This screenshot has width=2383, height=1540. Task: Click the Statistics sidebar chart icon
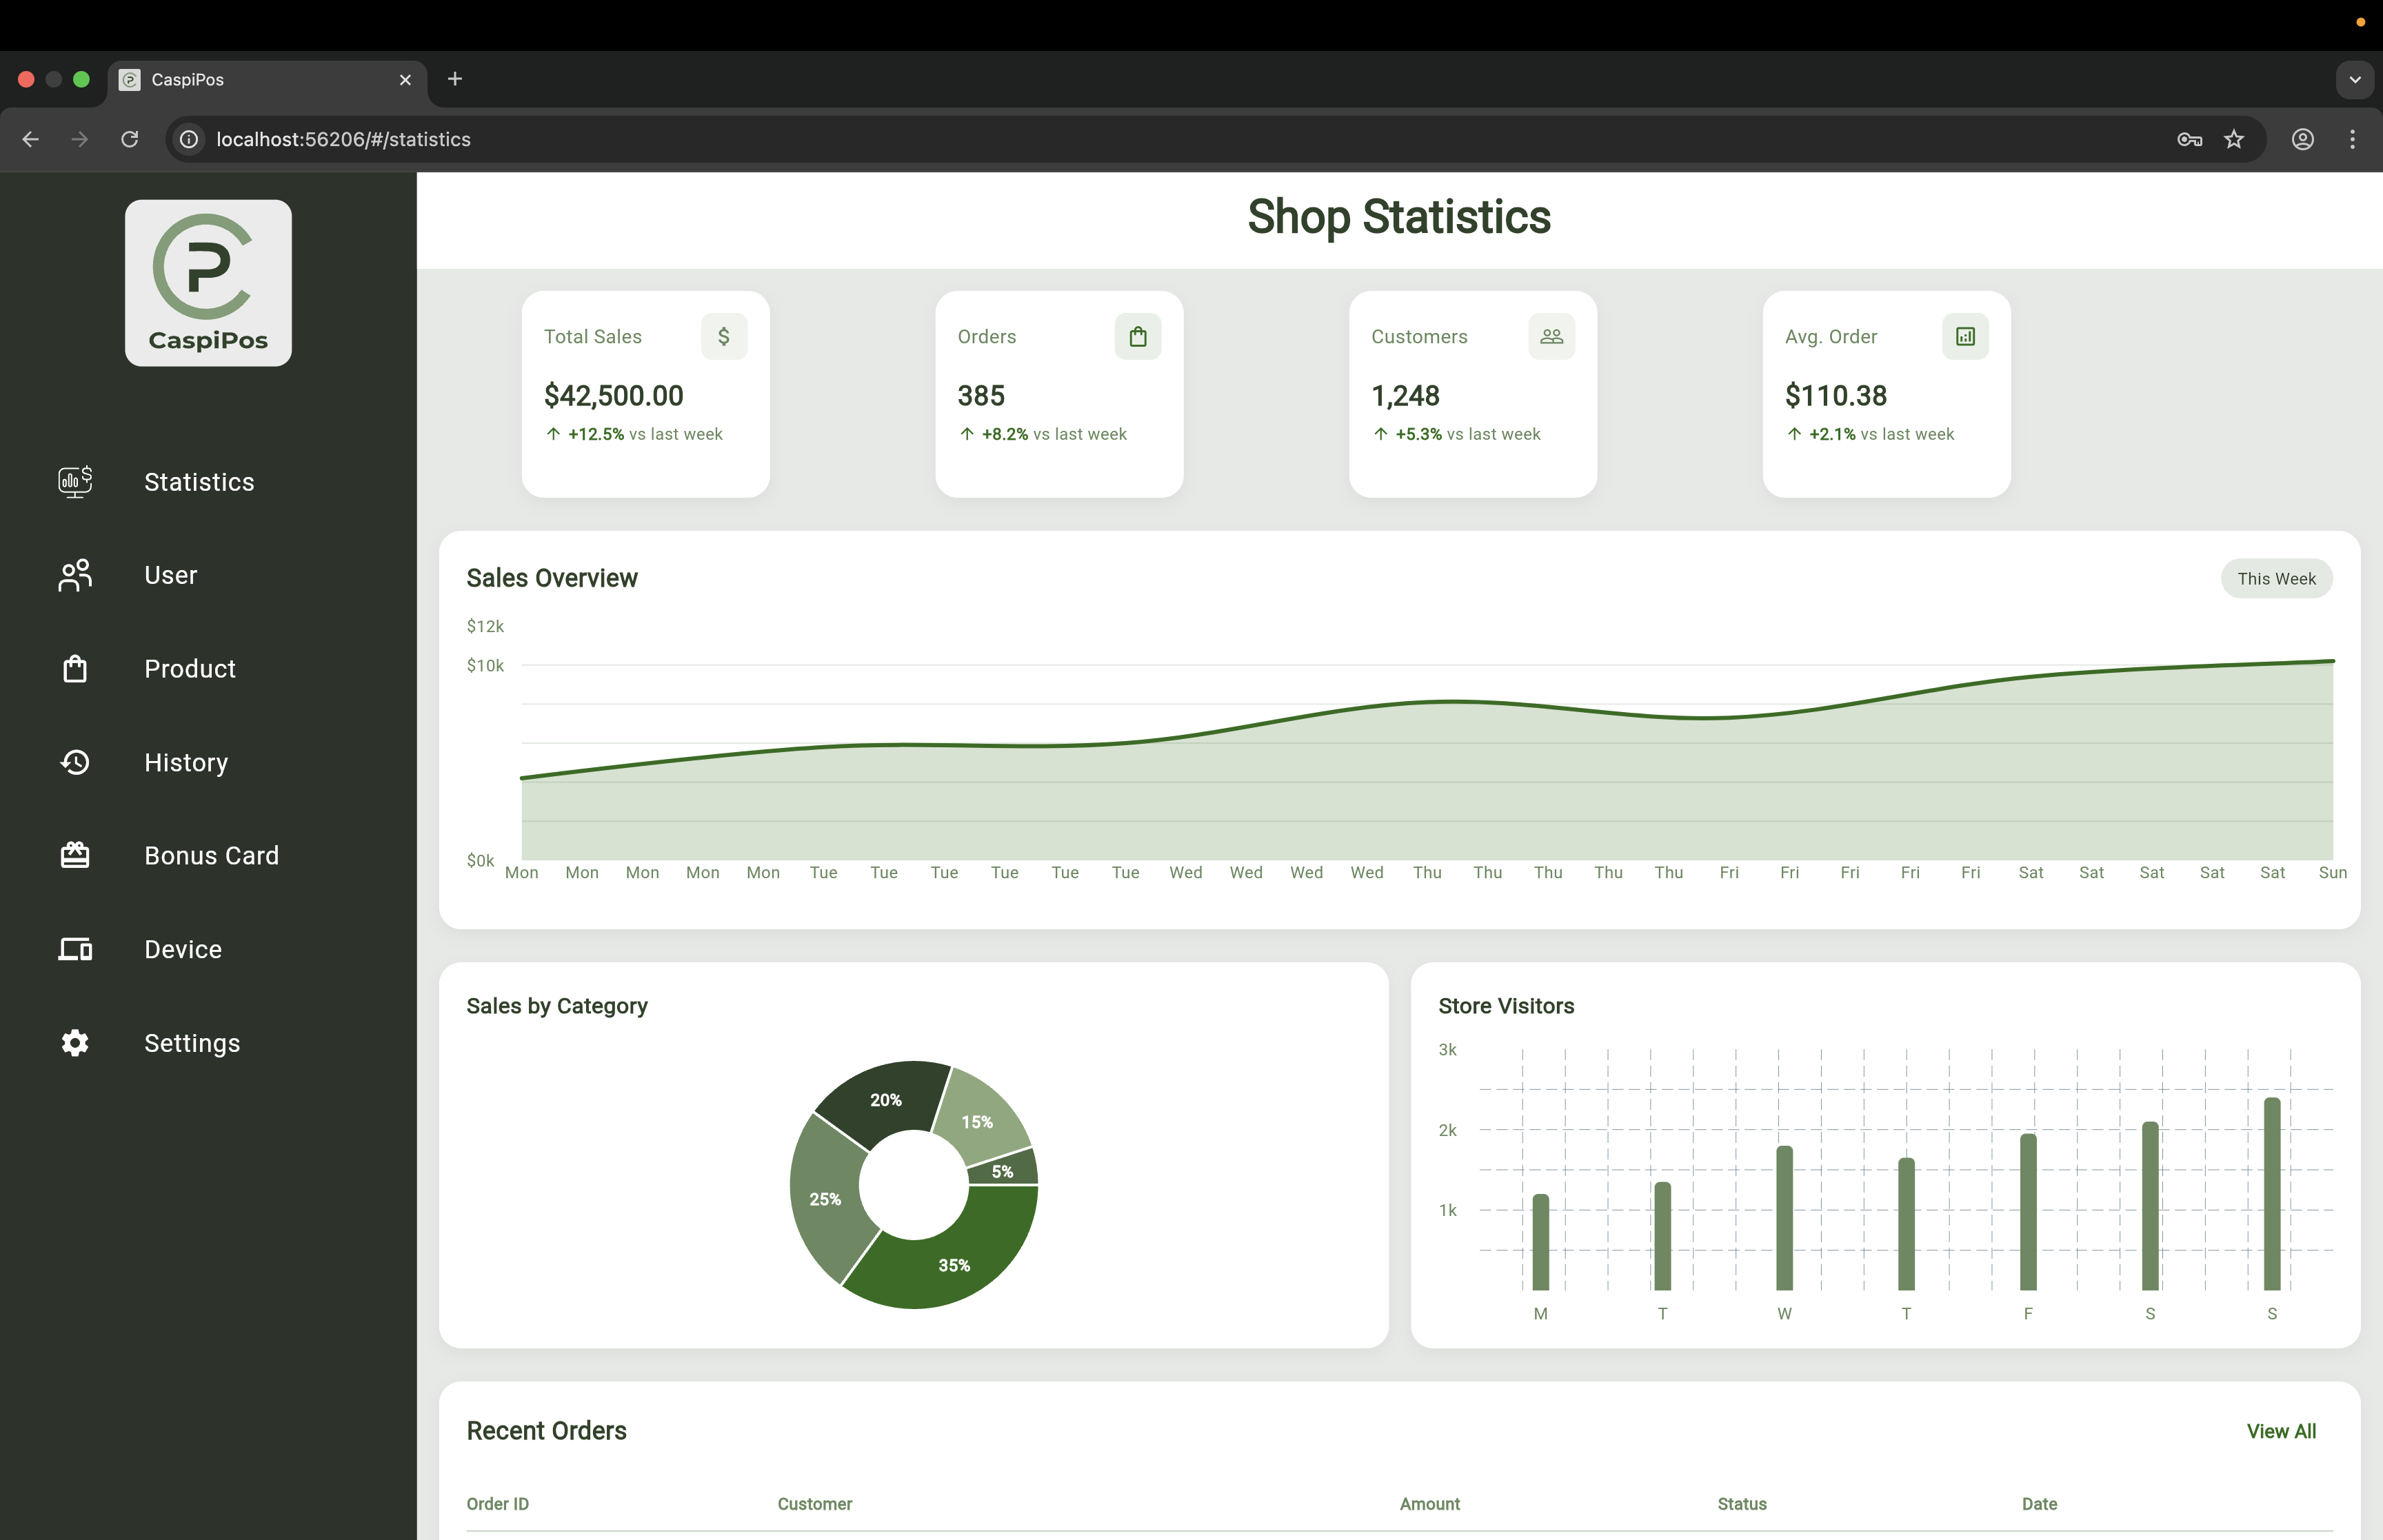75,482
